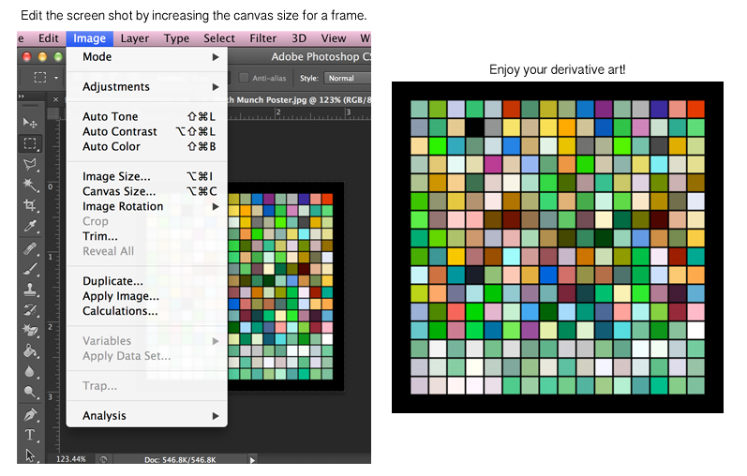Choose the Horizontal Type tool

coord(30,435)
